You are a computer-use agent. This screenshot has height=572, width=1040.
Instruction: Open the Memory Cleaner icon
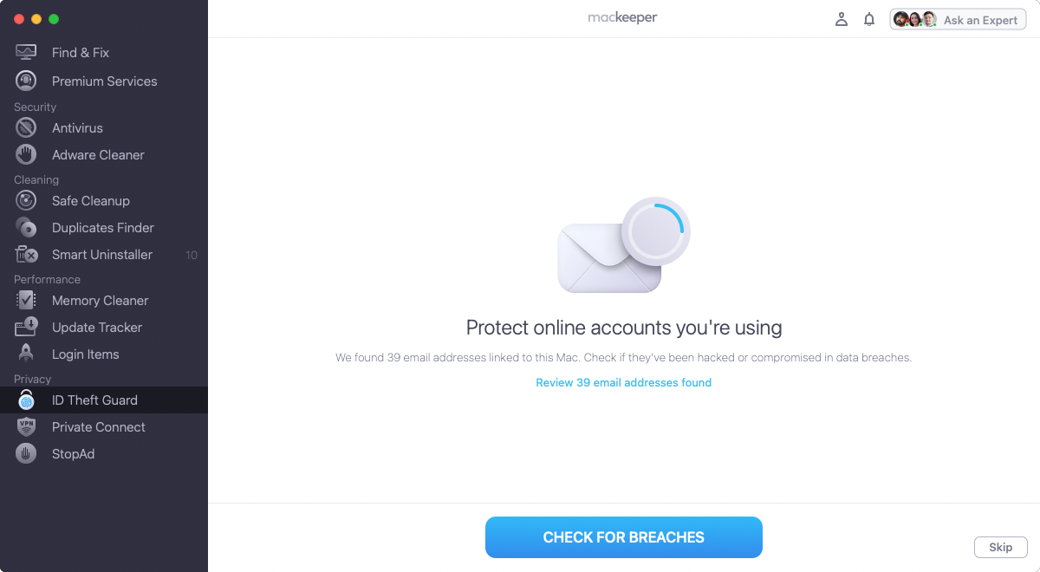[26, 300]
